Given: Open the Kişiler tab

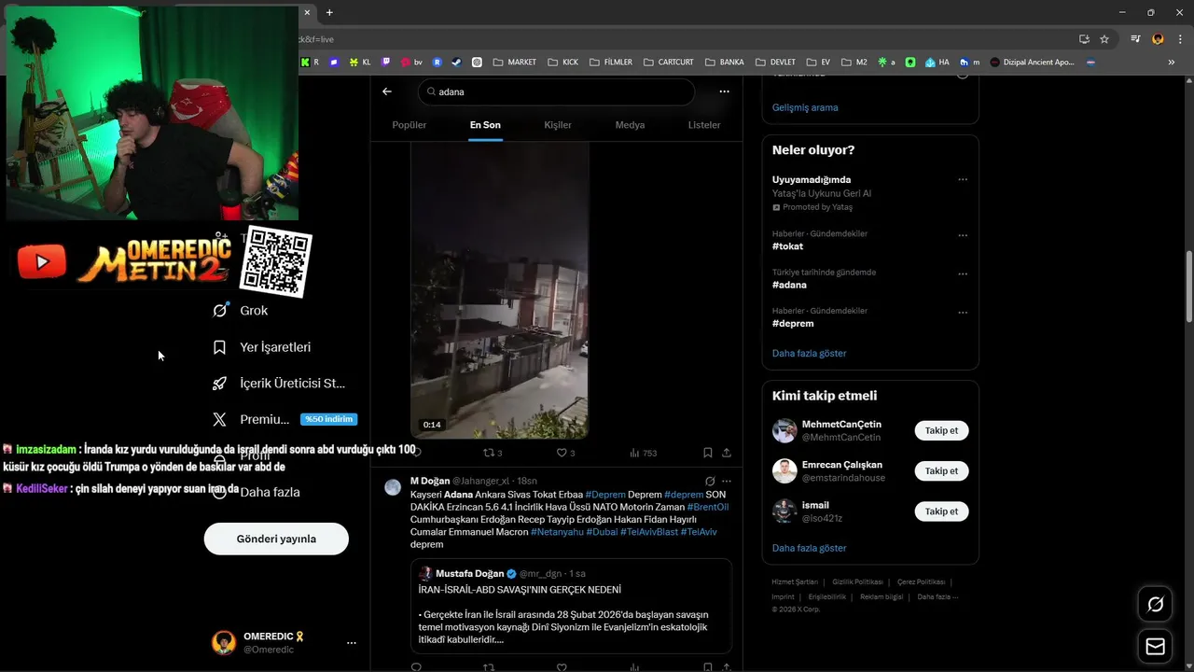Looking at the screenshot, I should [x=558, y=125].
